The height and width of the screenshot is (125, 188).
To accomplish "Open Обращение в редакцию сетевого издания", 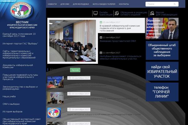I will click(134, 13).
